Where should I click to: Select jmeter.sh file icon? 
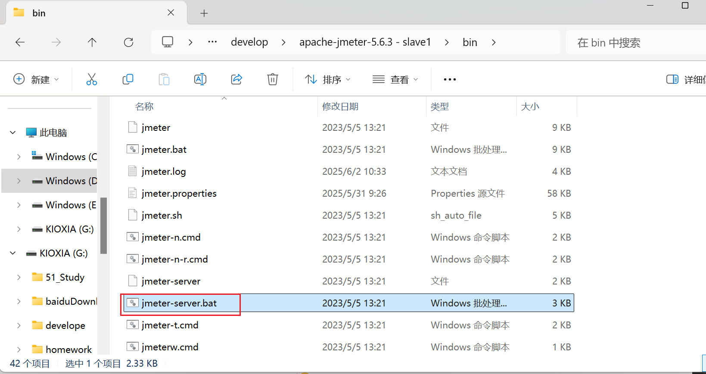tap(133, 215)
